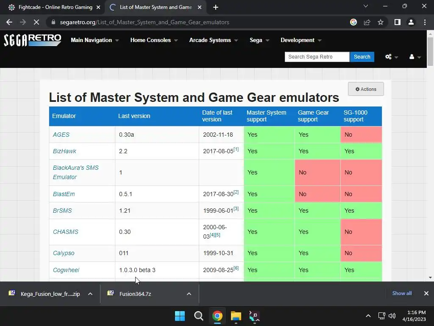The image size is (434, 326).
Task: Open the Calypso emulator link
Action: (64, 253)
